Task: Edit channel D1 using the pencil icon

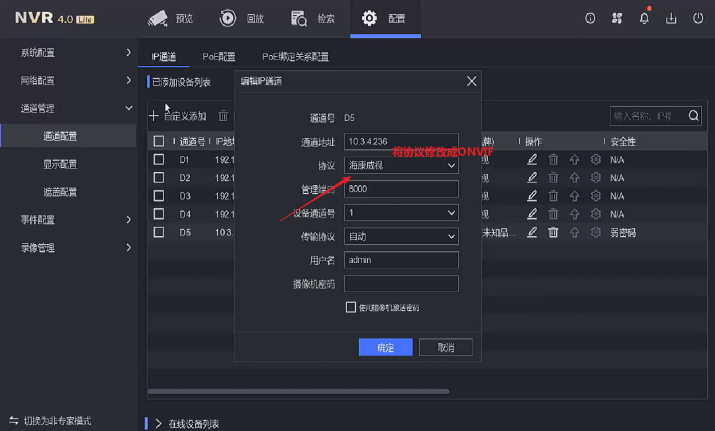Action: click(x=532, y=159)
